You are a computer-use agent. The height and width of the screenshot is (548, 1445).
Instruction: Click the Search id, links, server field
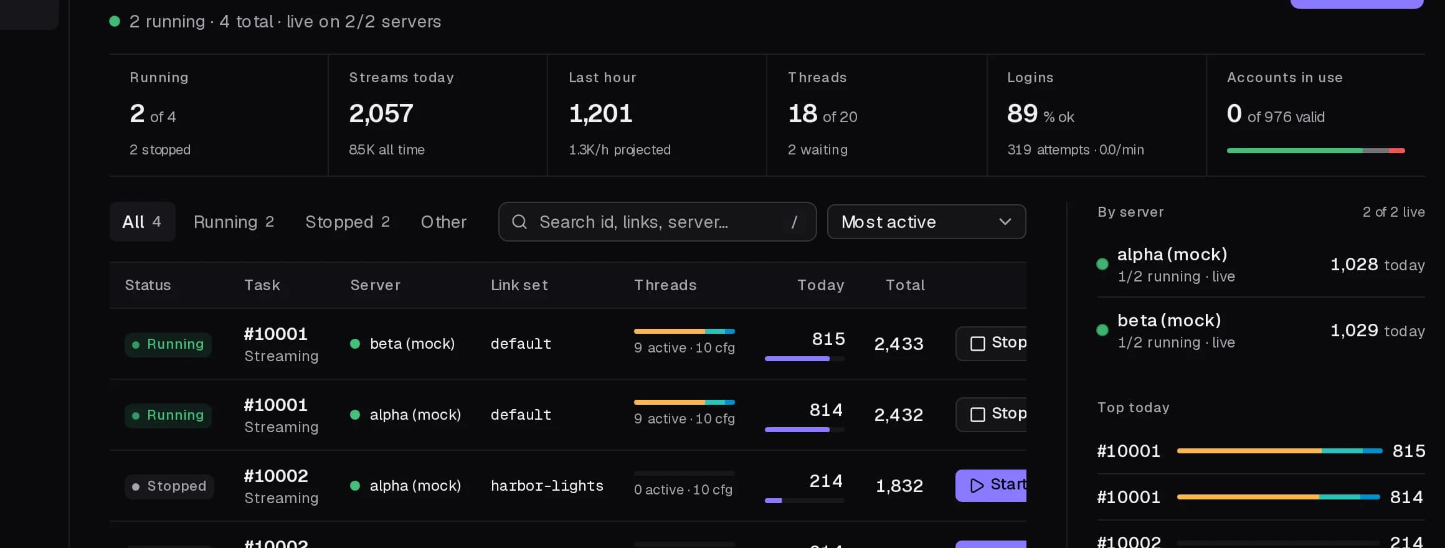click(x=657, y=222)
